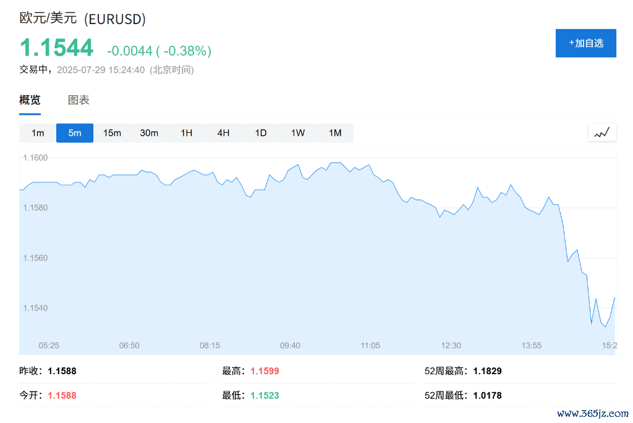Screen dimensions: 633x423
Task: Click the 52周最高 value 1.1829
Action: (487, 371)
